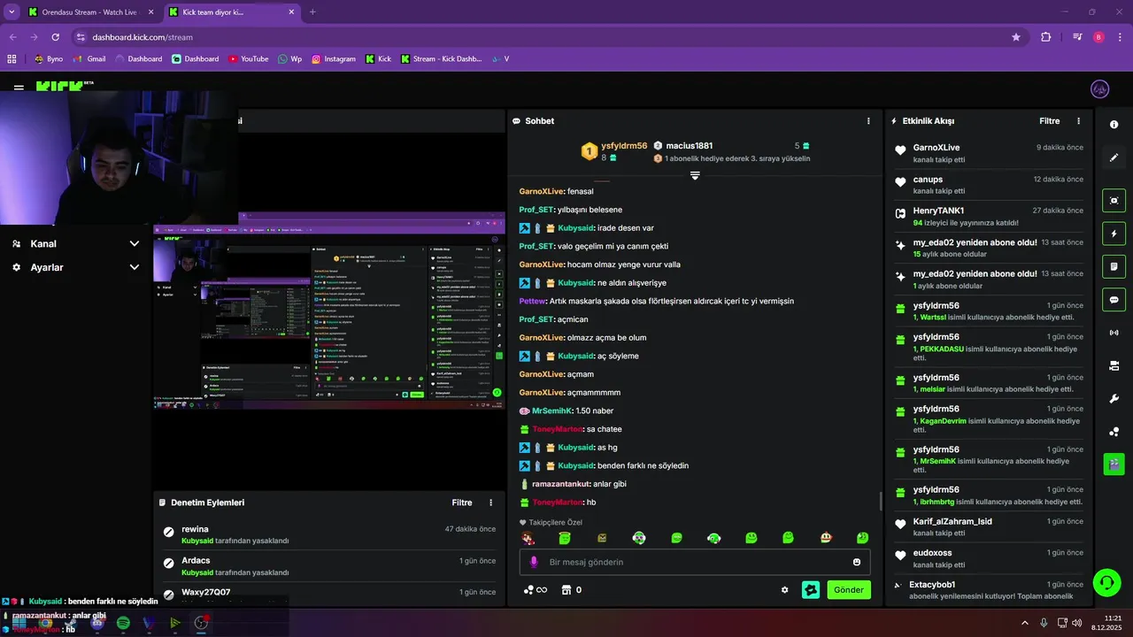This screenshot has height=637, width=1133.
Task: Select Karif_alZahram_Isid follow event
Action: click(x=989, y=526)
